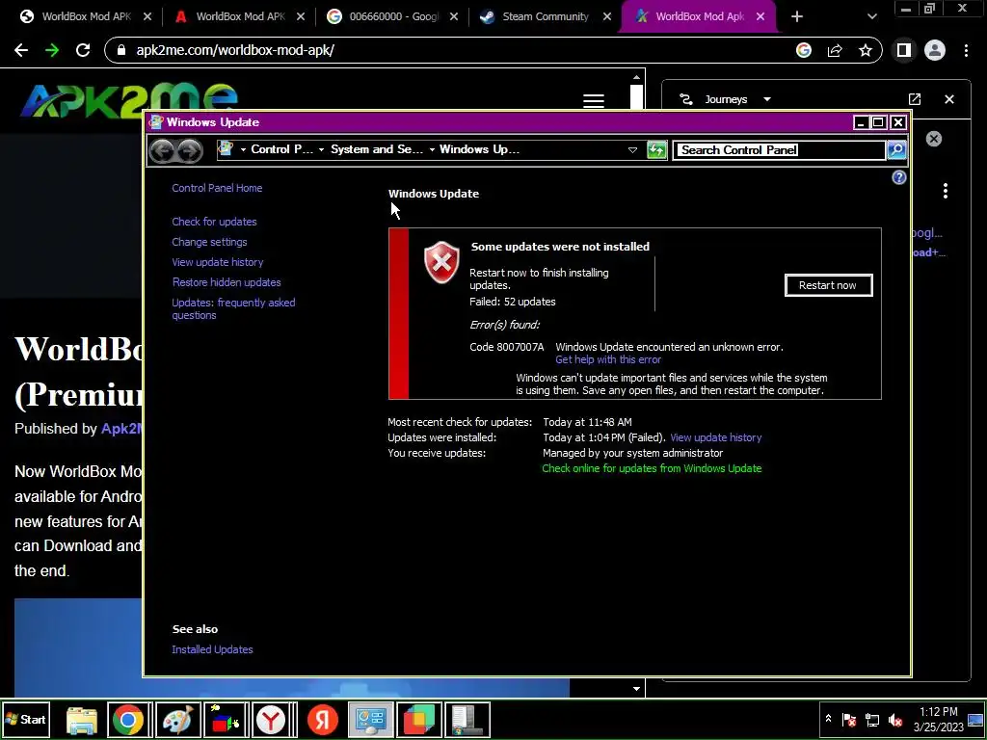987x740 pixels.
Task: Click the taskbar clock 1:12 PM
Action: pyautogui.click(x=939, y=712)
